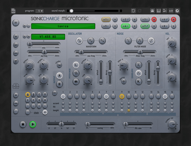Click the undo icon in top bar
Image resolution: width=191 pixels, height=146 pixels.
click(x=133, y=11)
